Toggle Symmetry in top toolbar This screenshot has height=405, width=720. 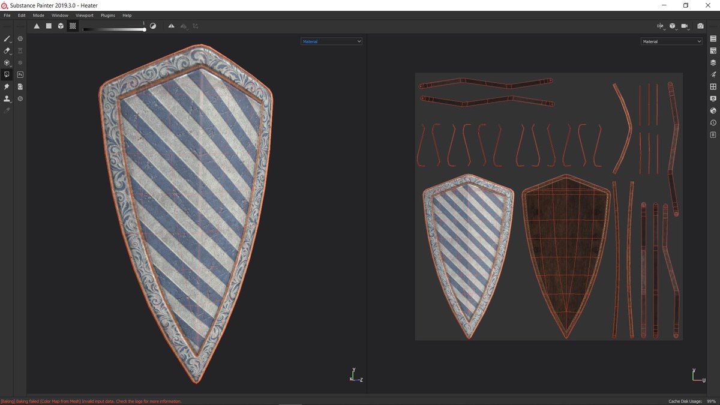point(172,26)
